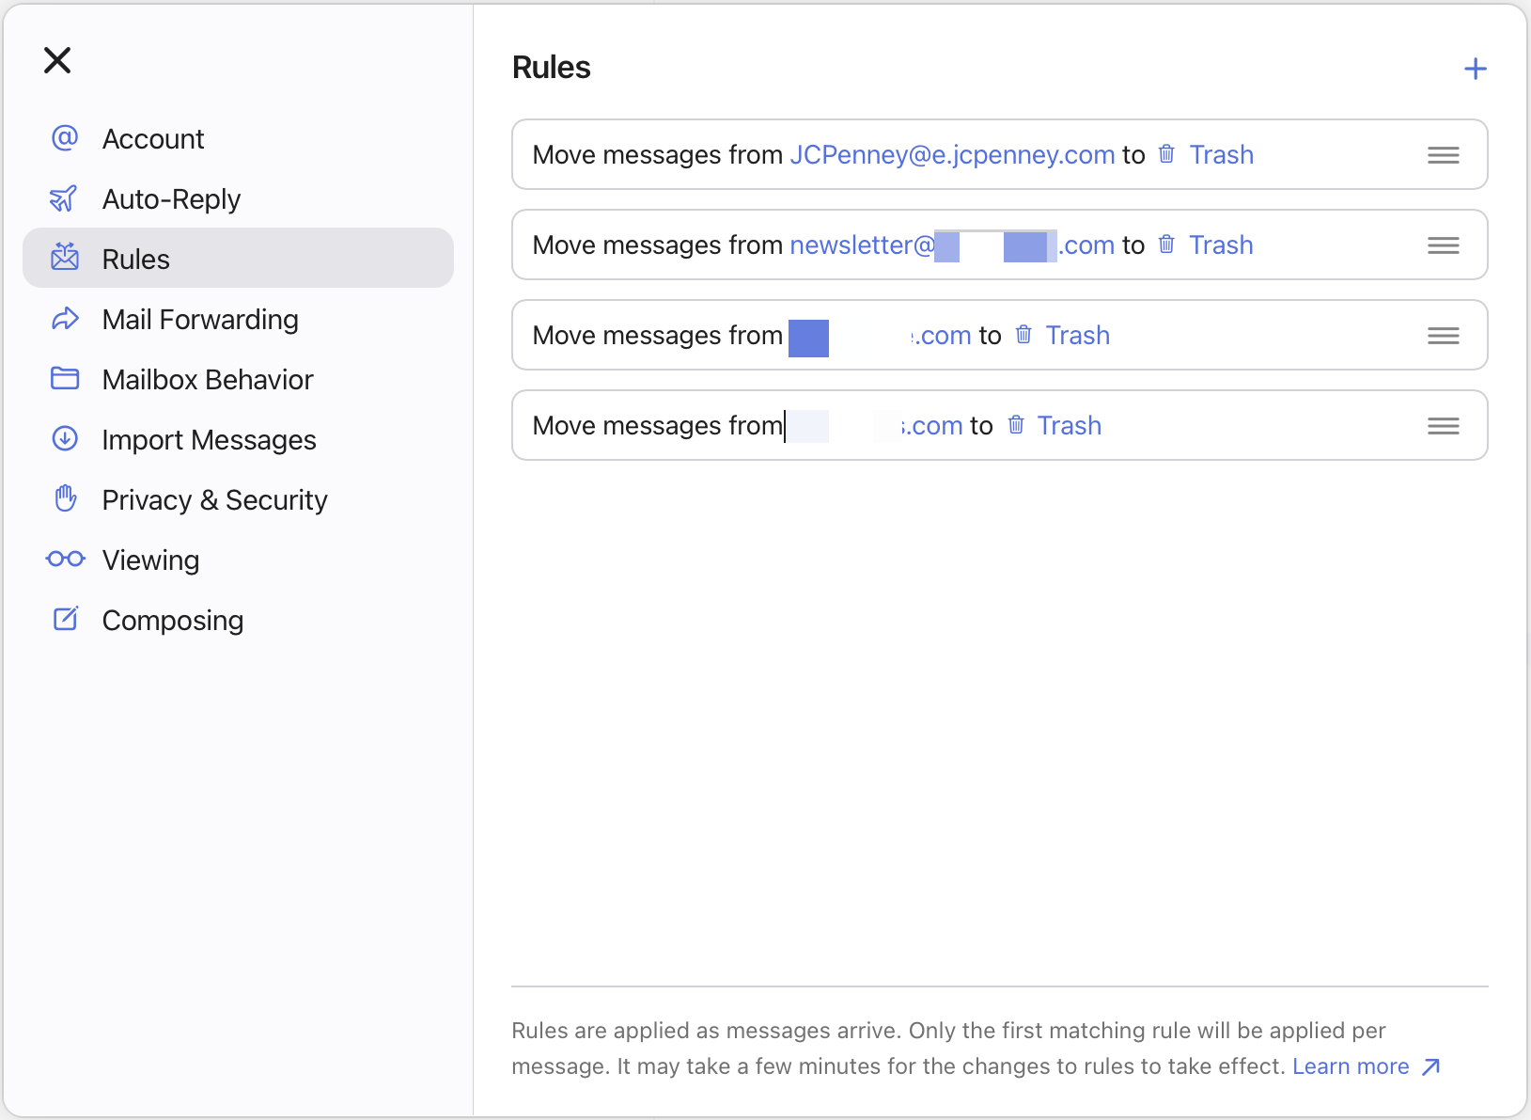Click reorder handle on newsletter rule

pyautogui.click(x=1443, y=245)
